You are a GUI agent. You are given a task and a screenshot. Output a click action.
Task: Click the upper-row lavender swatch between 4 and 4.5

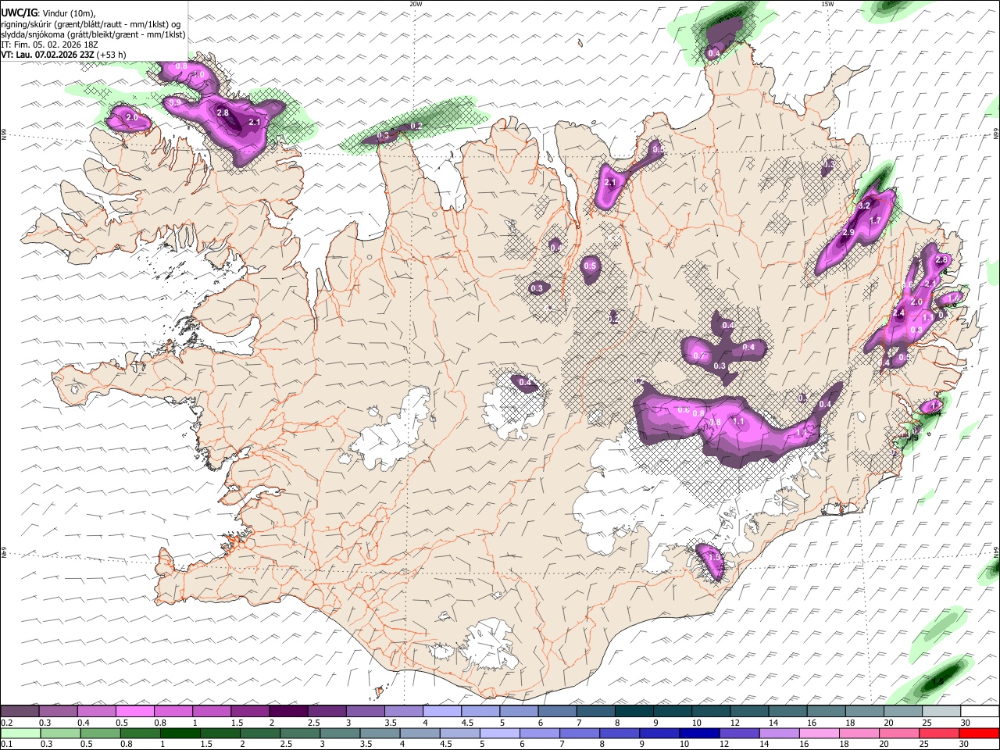pyautogui.click(x=441, y=712)
